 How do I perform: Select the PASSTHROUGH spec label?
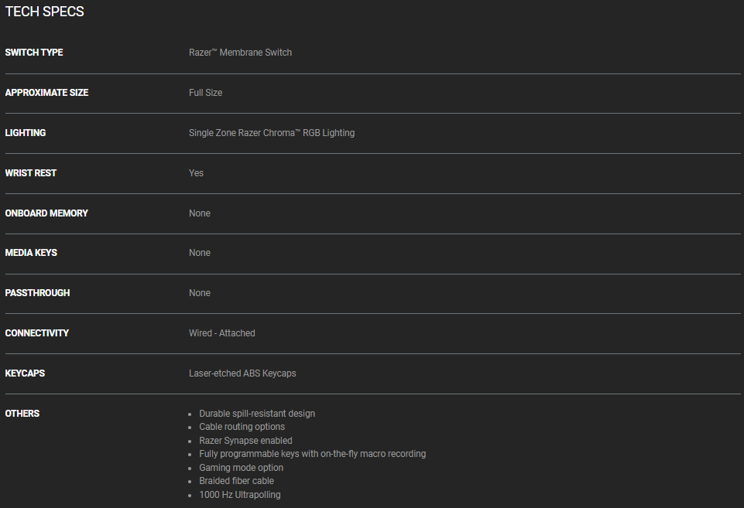coord(37,293)
